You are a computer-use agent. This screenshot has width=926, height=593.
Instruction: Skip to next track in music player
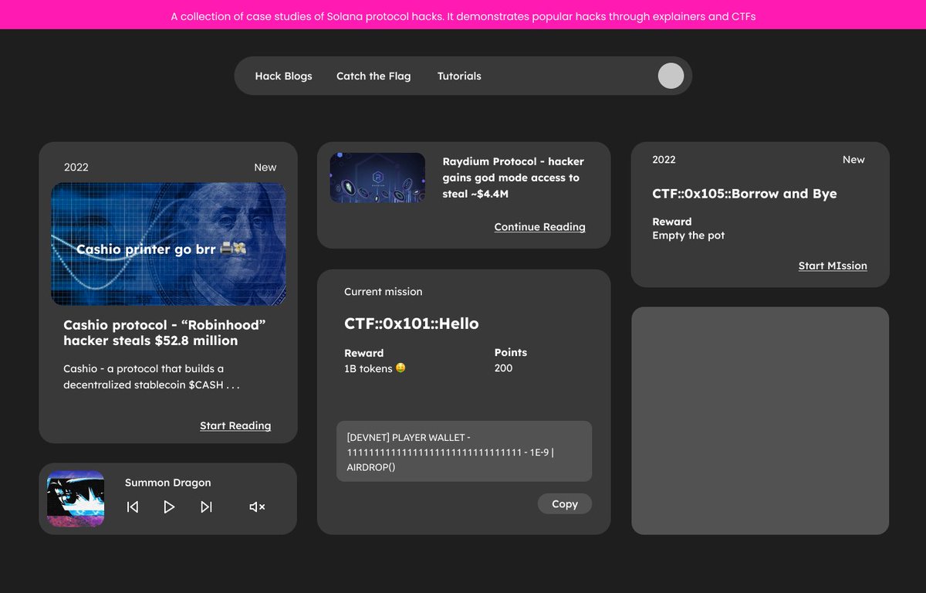coord(206,507)
